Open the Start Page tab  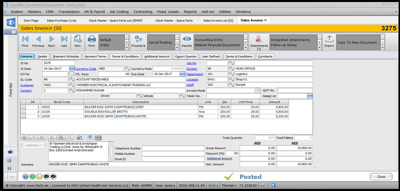coord(31,20)
